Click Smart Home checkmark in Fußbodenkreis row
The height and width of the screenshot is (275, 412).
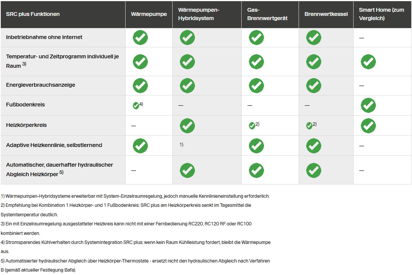click(368, 105)
